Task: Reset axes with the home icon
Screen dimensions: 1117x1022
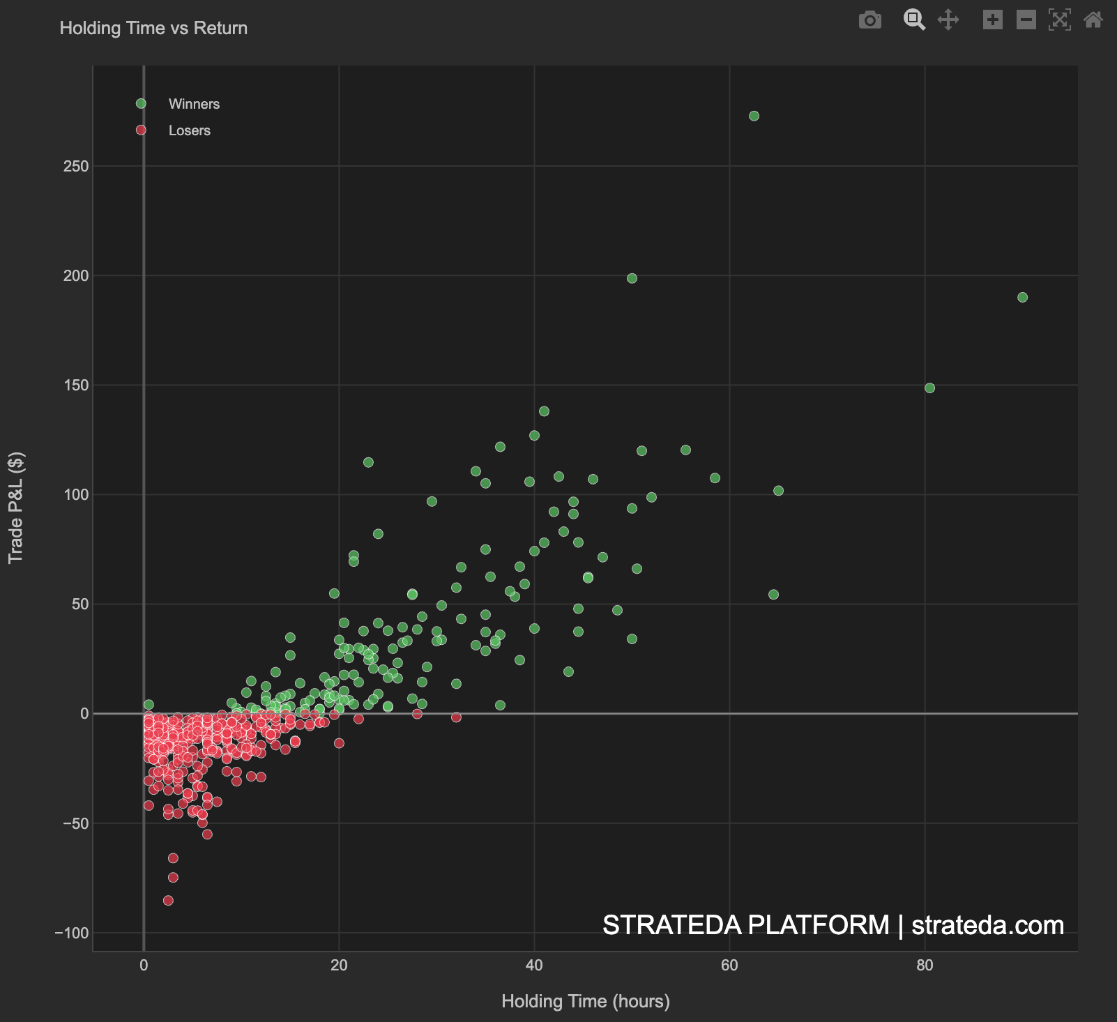Action: [1093, 20]
